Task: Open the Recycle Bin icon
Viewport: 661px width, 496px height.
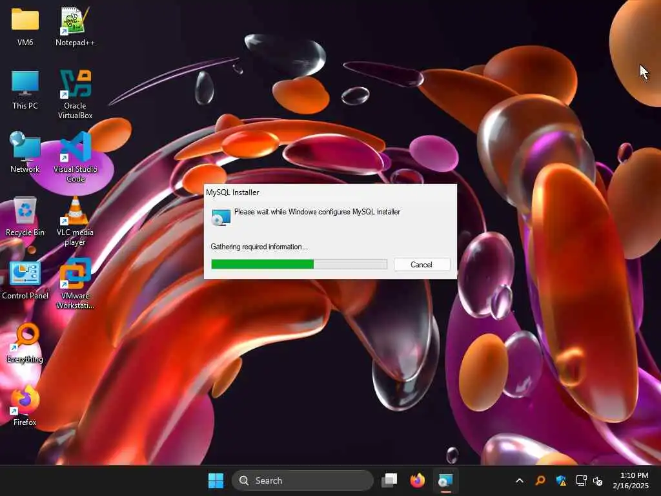Action: tap(25, 216)
